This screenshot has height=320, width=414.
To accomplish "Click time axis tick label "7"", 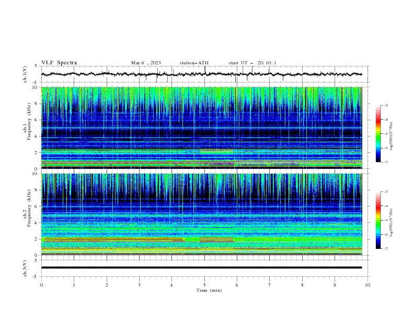I will click(x=270, y=285).
